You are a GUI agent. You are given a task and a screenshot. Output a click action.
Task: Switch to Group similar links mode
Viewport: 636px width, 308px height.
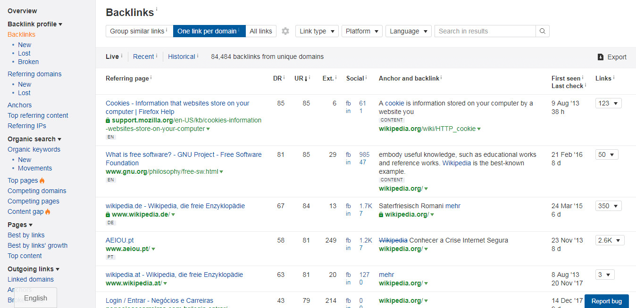point(139,31)
